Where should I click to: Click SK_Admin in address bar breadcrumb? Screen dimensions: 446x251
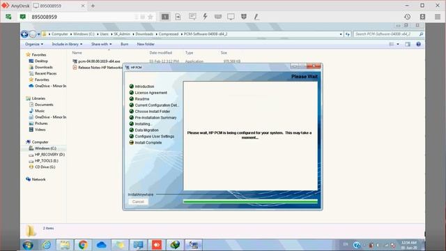click(x=122, y=34)
